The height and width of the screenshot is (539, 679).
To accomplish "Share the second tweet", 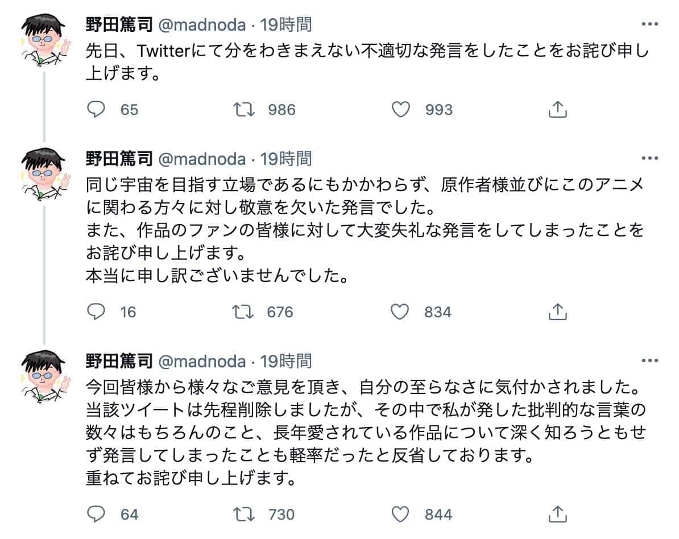I will (558, 312).
